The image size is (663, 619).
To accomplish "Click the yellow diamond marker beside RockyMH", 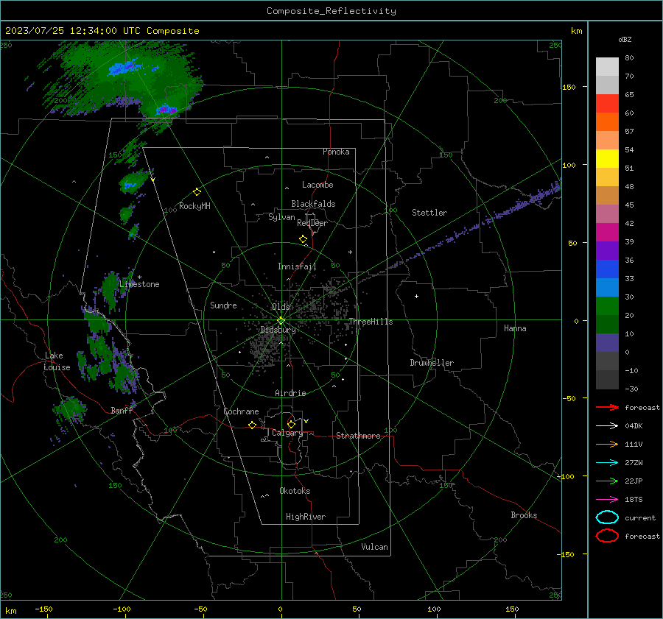I will [x=197, y=192].
